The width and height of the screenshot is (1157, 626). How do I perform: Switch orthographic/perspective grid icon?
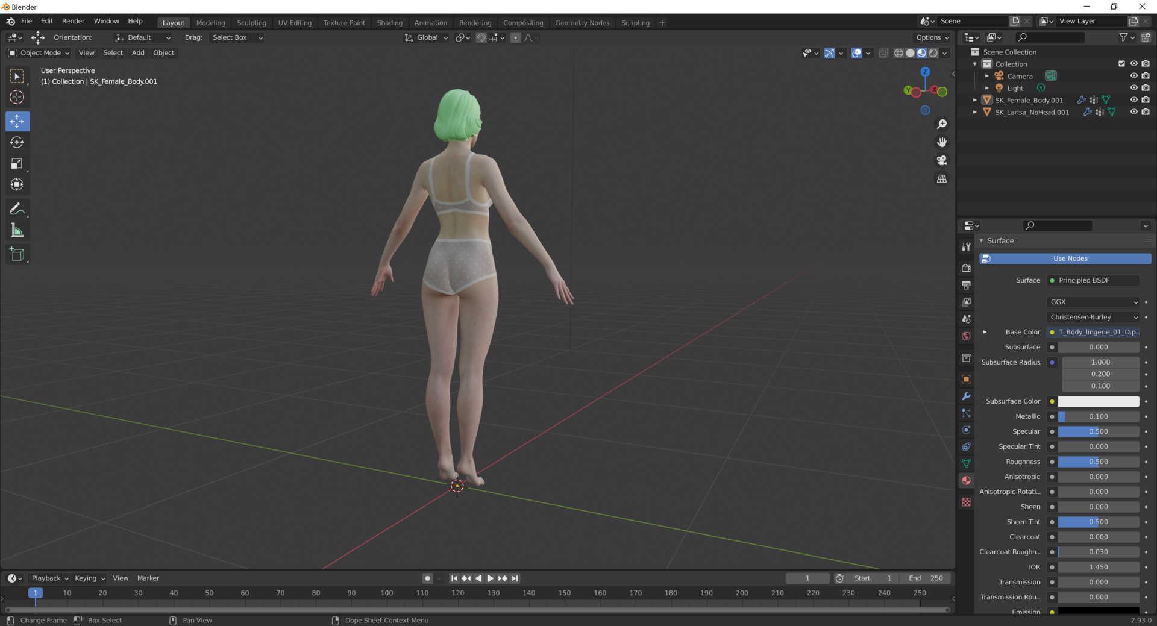tap(942, 178)
